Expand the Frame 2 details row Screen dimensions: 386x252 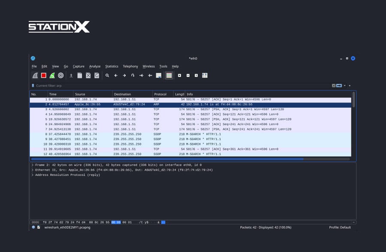(33, 165)
